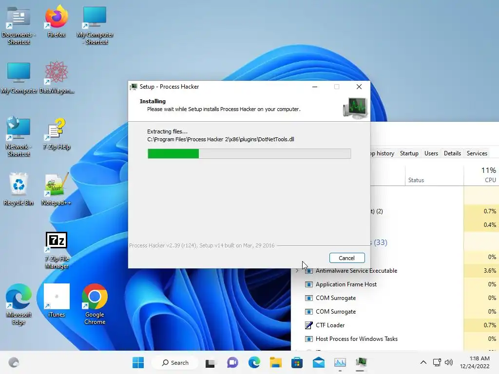Image resolution: width=499 pixels, height=374 pixels.
Task: Open the volume tray icon
Action: (x=449, y=362)
